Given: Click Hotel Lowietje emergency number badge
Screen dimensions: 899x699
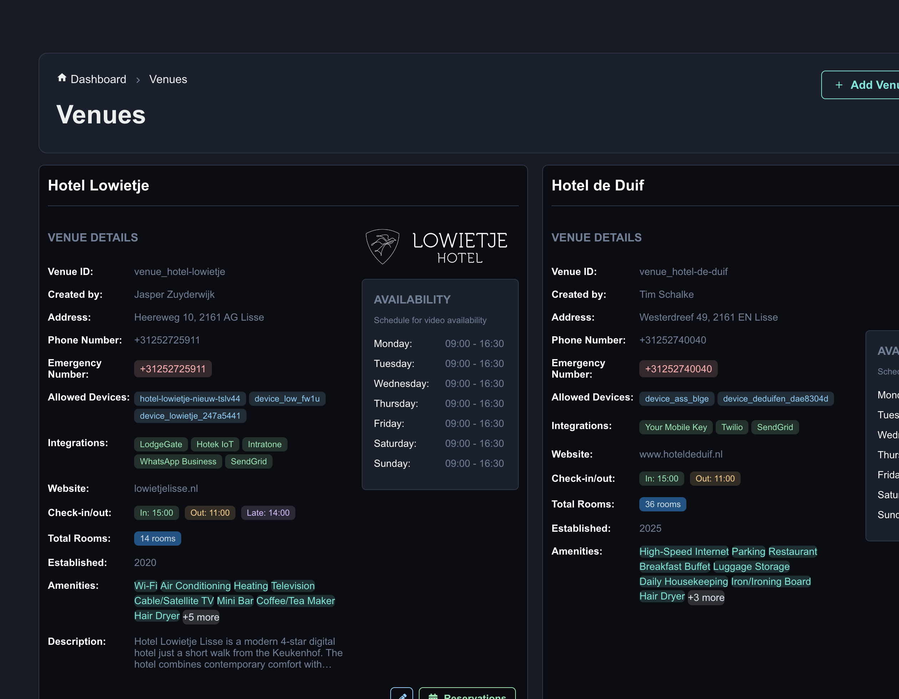Looking at the screenshot, I should [x=173, y=369].
